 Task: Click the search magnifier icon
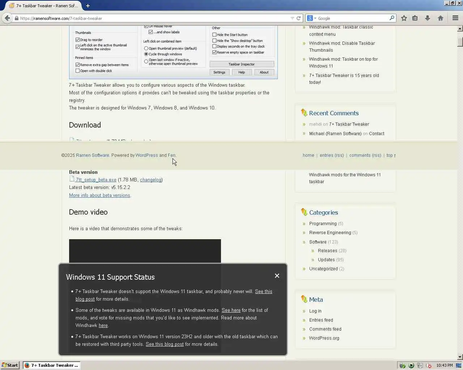[392, 18]
